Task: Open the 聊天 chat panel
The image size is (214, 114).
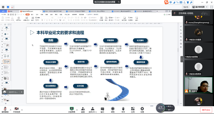Action: pyautogui.click(x=102, y=109)
